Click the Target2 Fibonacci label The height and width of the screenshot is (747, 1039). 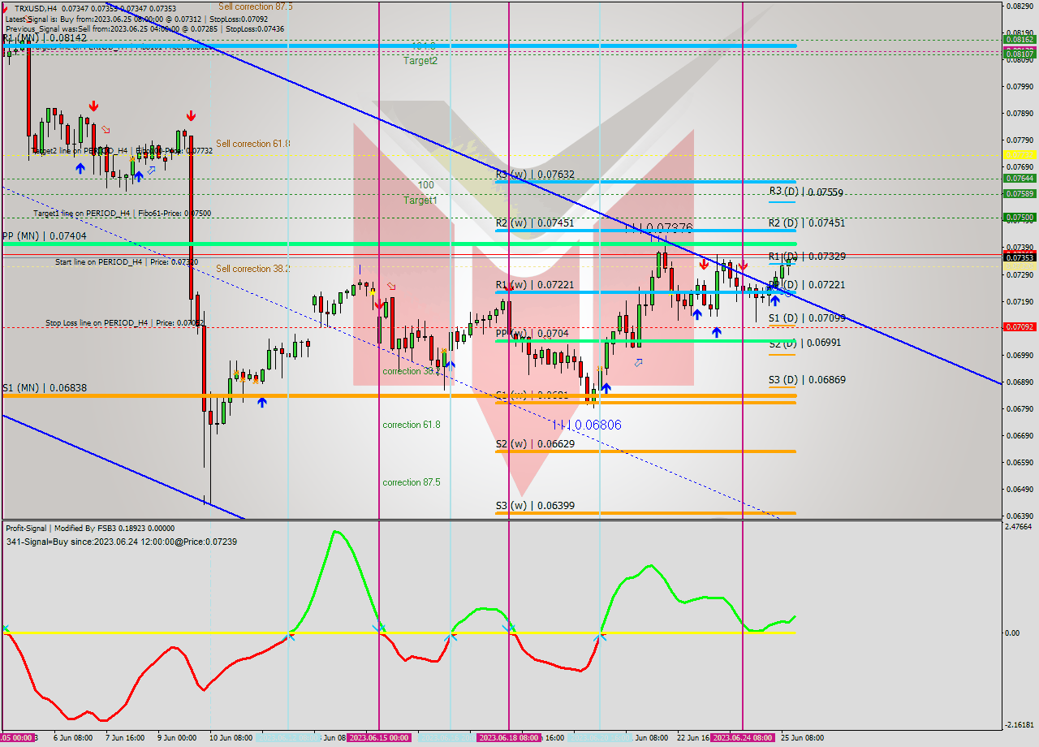tap(420, 61)
